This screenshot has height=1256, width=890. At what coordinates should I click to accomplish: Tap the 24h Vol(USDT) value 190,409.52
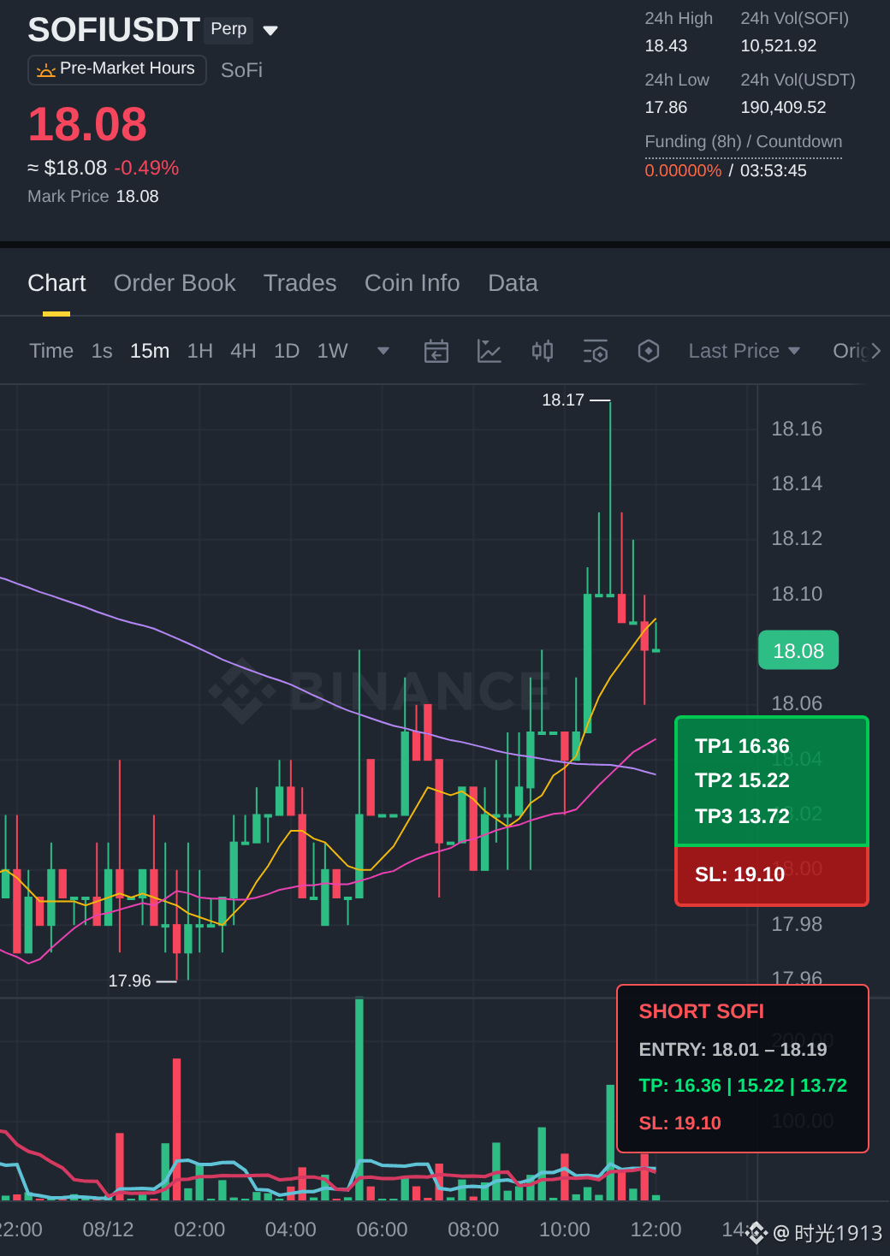(783, 107)
